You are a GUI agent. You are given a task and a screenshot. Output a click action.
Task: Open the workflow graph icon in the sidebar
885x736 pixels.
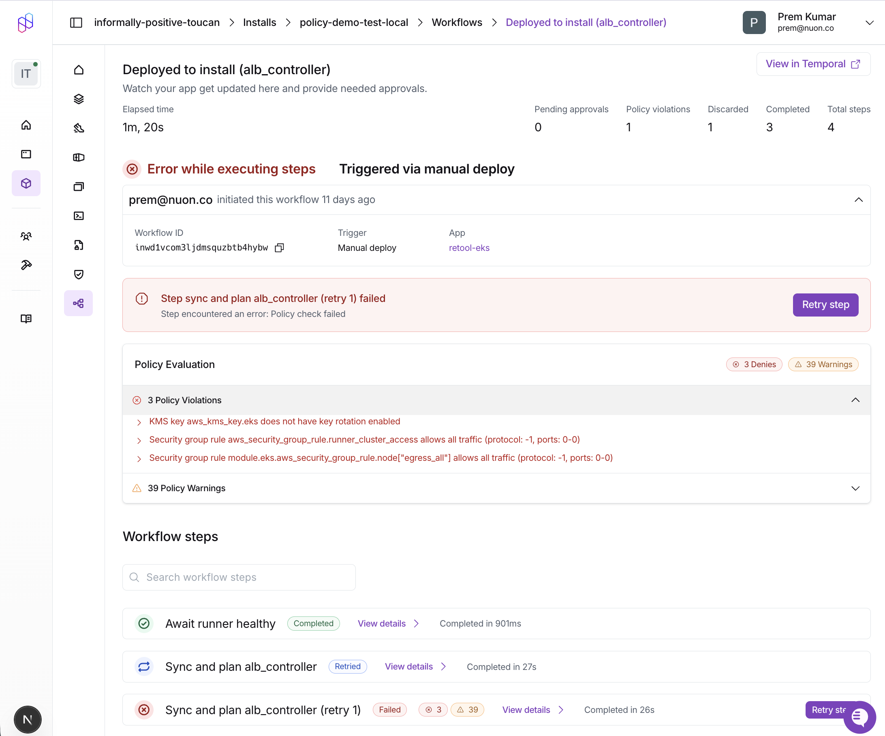78,303
